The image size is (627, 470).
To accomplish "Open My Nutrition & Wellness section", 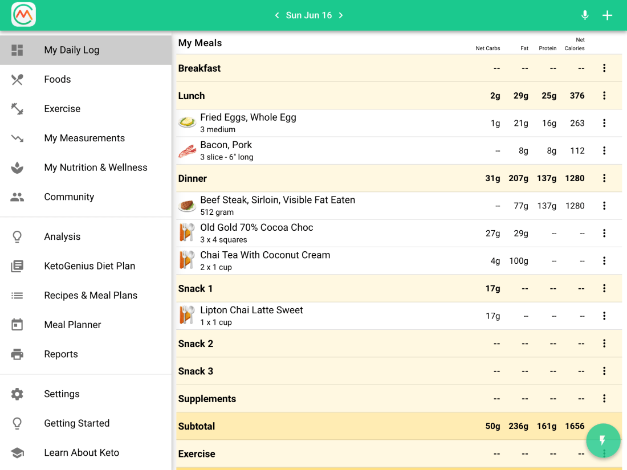I will click(95, 167).
